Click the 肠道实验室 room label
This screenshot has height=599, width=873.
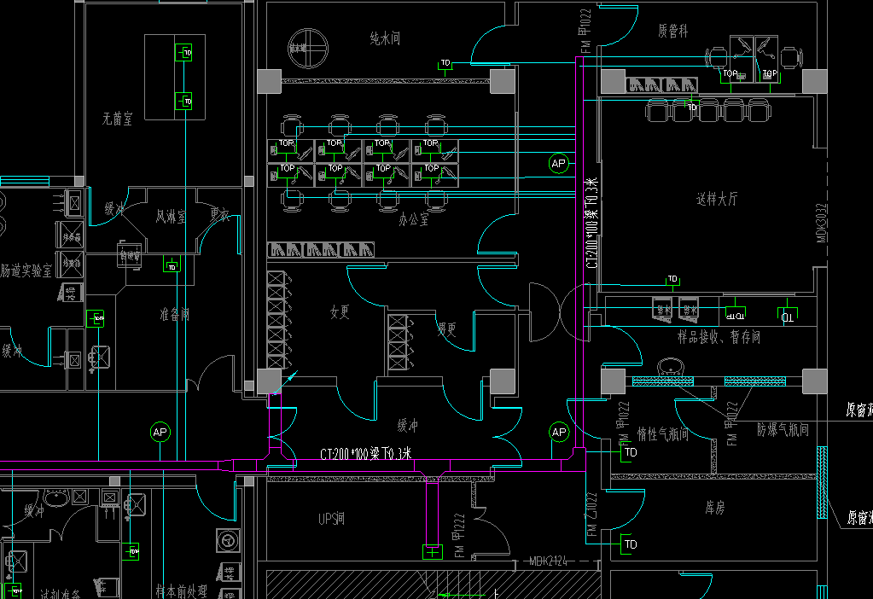26,270
